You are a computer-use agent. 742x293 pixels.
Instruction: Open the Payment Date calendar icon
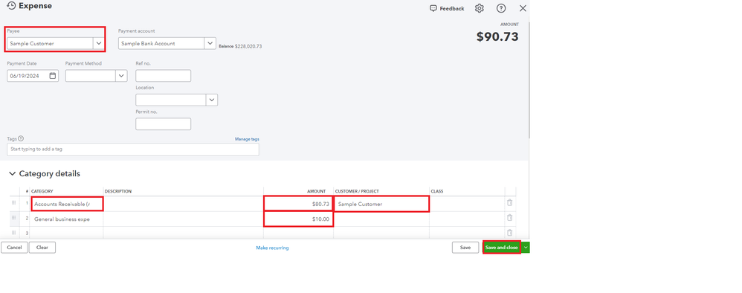coord(53,76)
